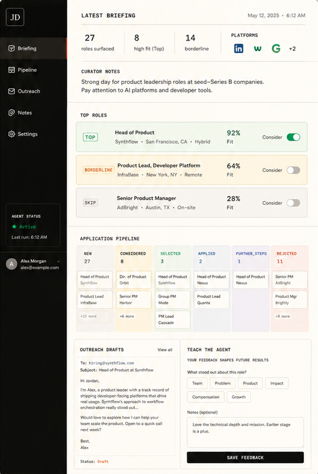Open Senior PM Harbor card
Viewport: 318px width, 474px height.
(133, 299)
